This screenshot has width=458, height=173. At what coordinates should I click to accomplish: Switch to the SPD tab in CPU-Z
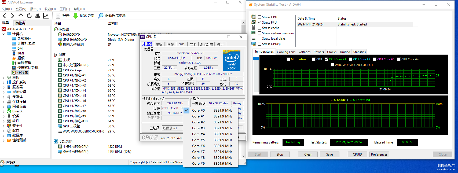click(x=182, y=44)
